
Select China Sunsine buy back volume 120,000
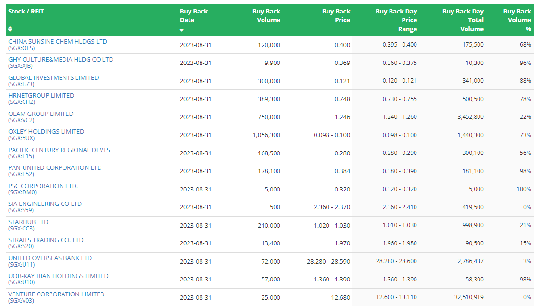click(269, 45)
